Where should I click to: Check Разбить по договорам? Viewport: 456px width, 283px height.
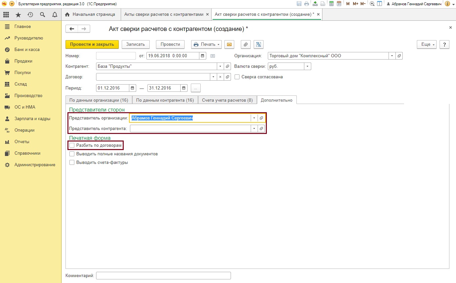[72, 145]
